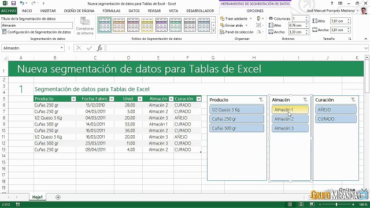Clear filter on Almacén slicer
Viewport: 370px width, 208px height.
pos(305,100)
